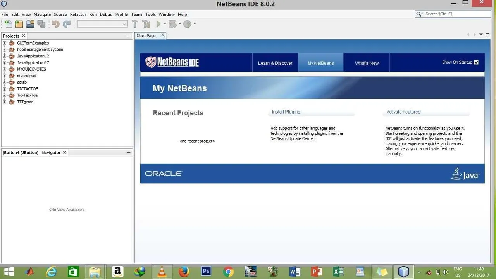Open the project configuration combo box
The height and width of the screenshot is (279, 496).
tap(102, 24)
